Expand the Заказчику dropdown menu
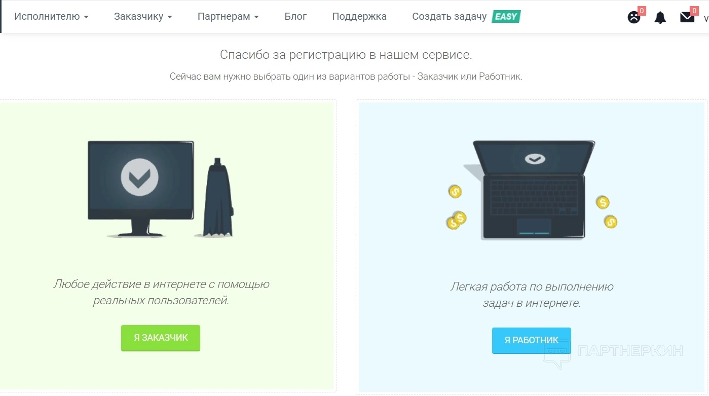 click(143, 16)
